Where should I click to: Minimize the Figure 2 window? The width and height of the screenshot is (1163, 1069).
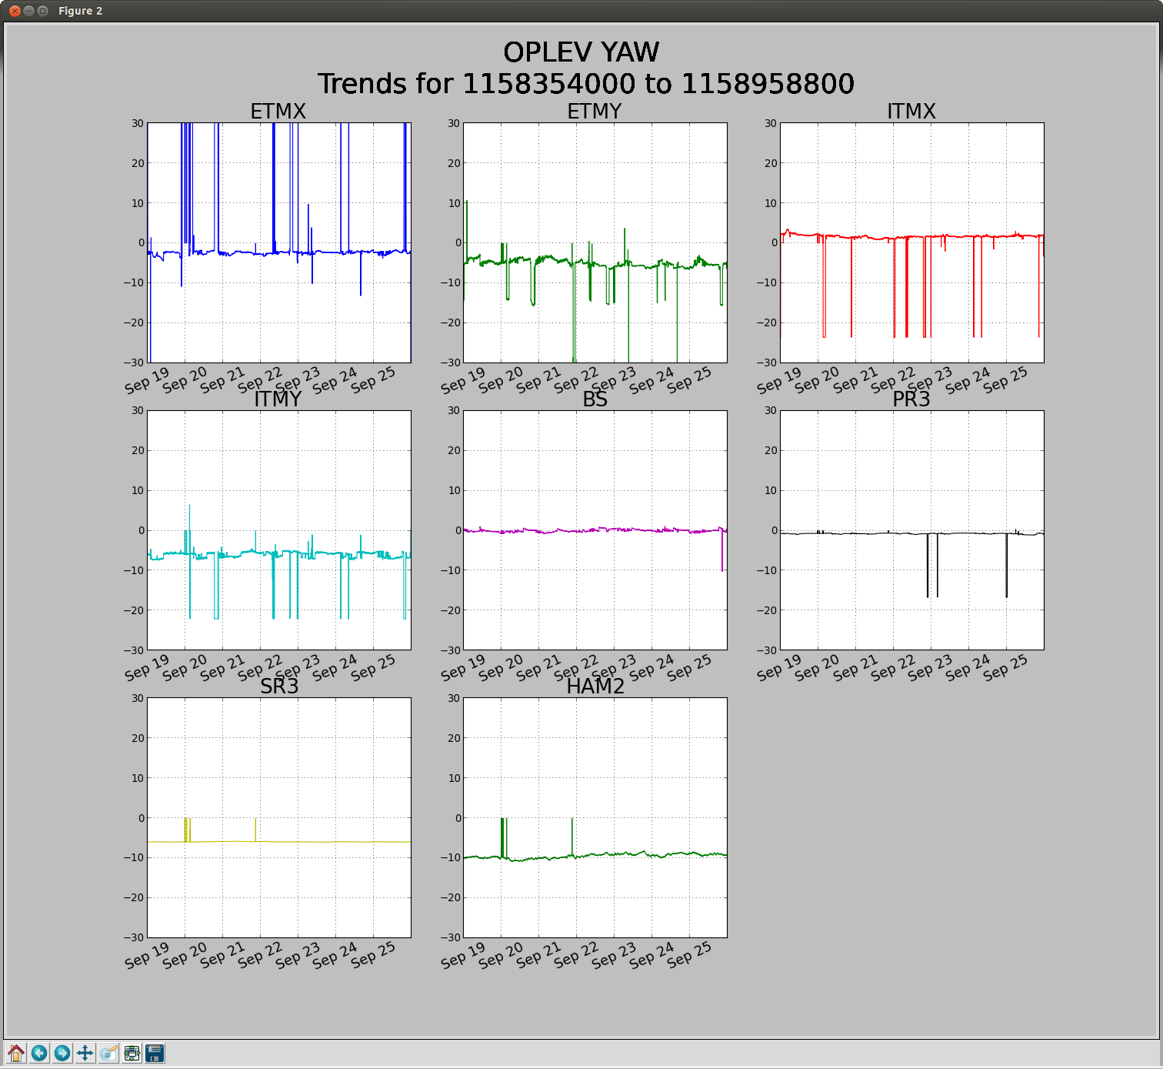[x=29, y=11]
